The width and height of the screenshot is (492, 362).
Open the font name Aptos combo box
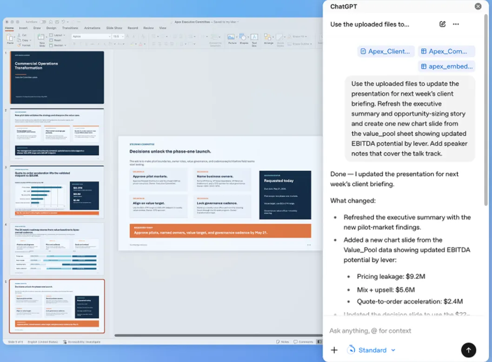point(91,36)
